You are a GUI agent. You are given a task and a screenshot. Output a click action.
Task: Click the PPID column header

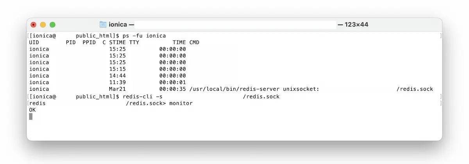[89, 42]
